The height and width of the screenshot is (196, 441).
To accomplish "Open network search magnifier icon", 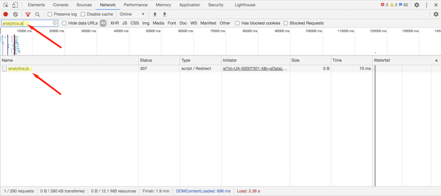I will 37,14.
